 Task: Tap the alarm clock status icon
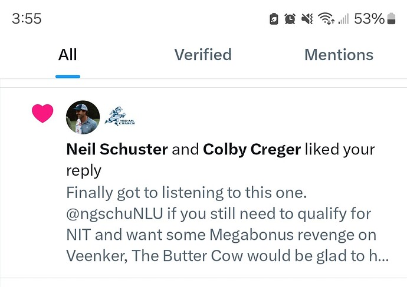point(290,19)
